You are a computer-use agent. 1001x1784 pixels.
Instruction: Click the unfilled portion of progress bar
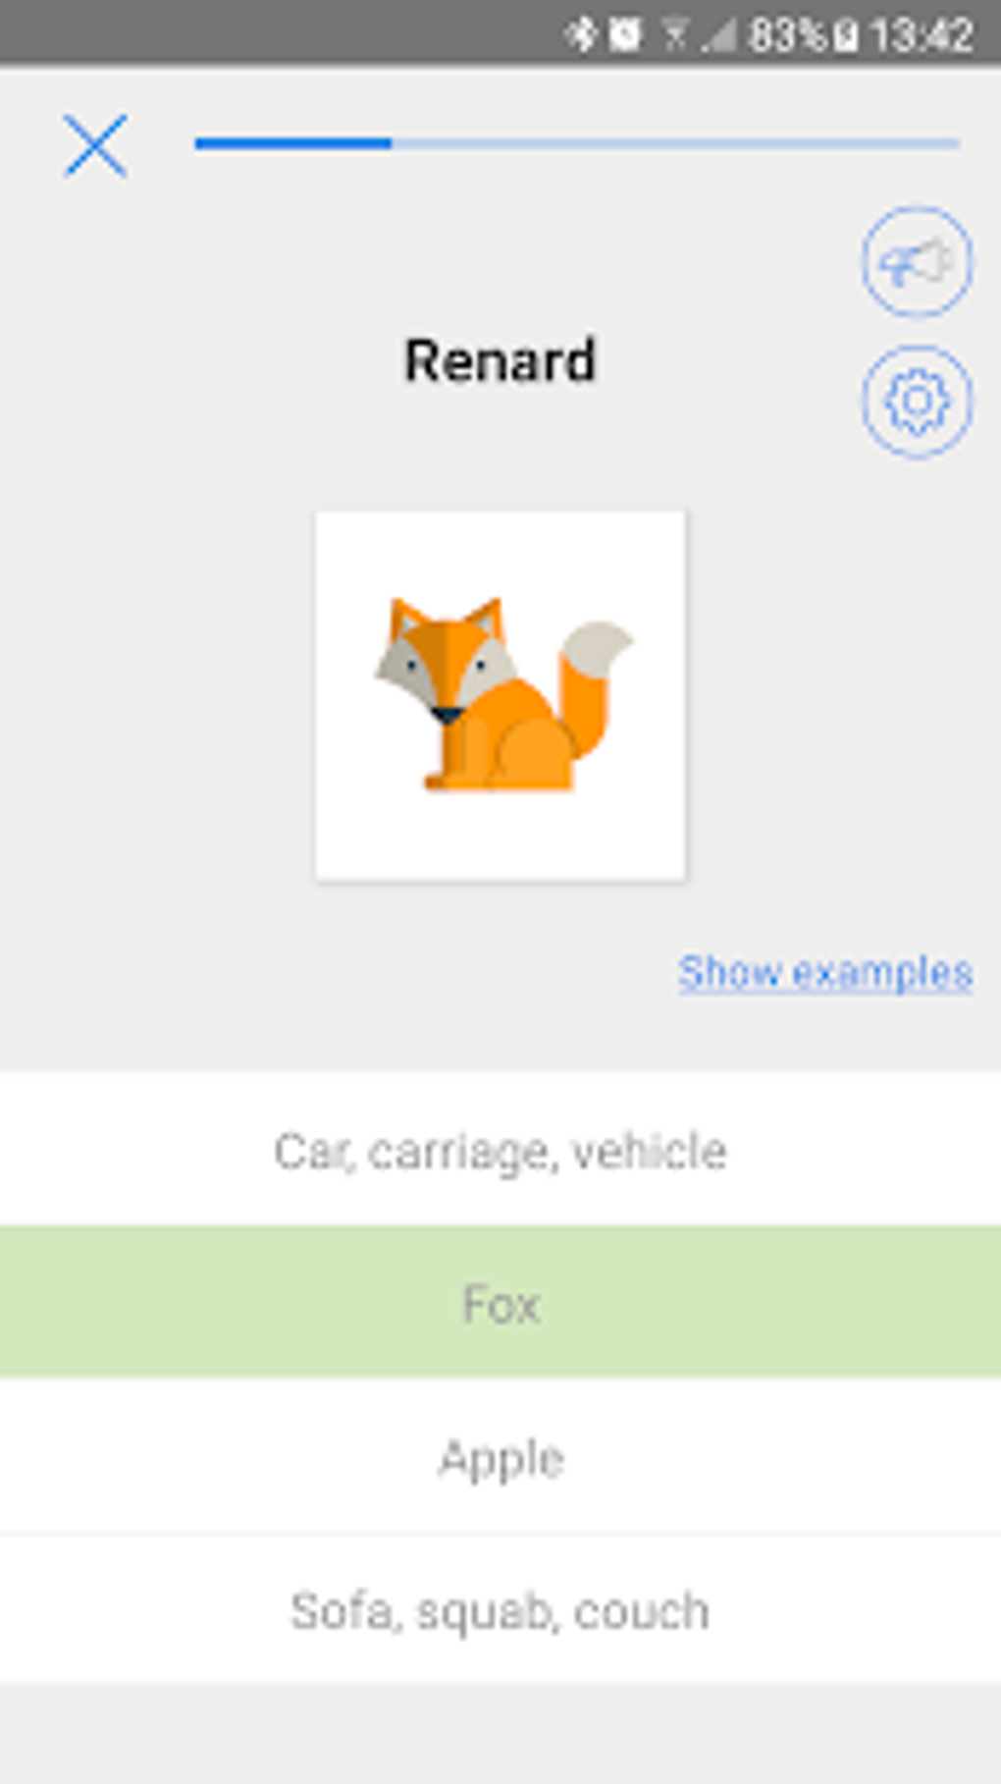(675, 143)
